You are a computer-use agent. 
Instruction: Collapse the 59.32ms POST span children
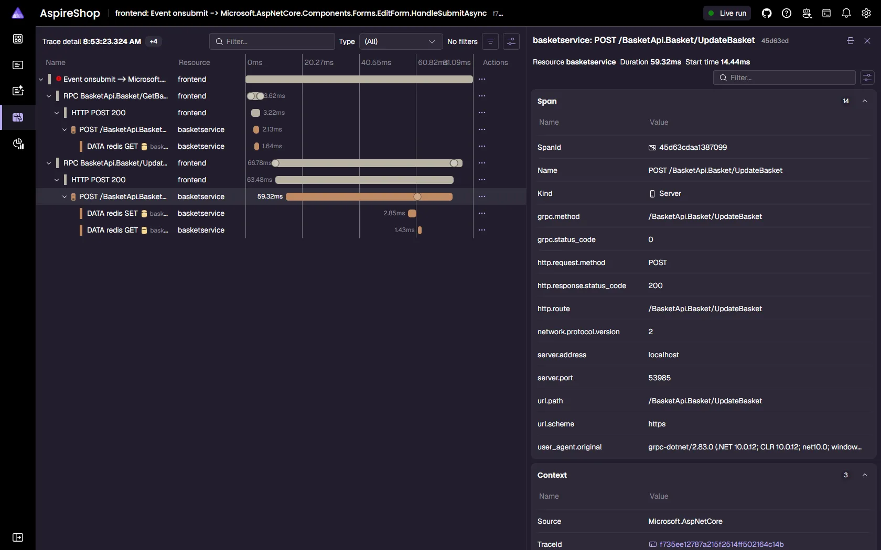point(65,196)
